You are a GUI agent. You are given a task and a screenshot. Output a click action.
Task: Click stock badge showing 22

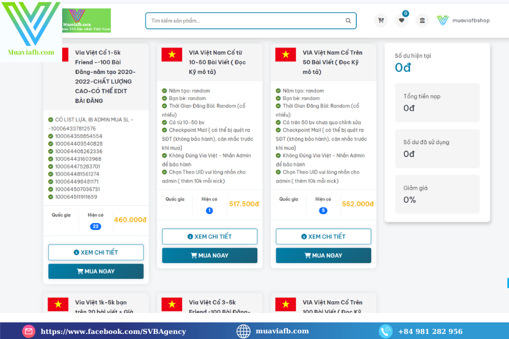(x=96, y=227)
